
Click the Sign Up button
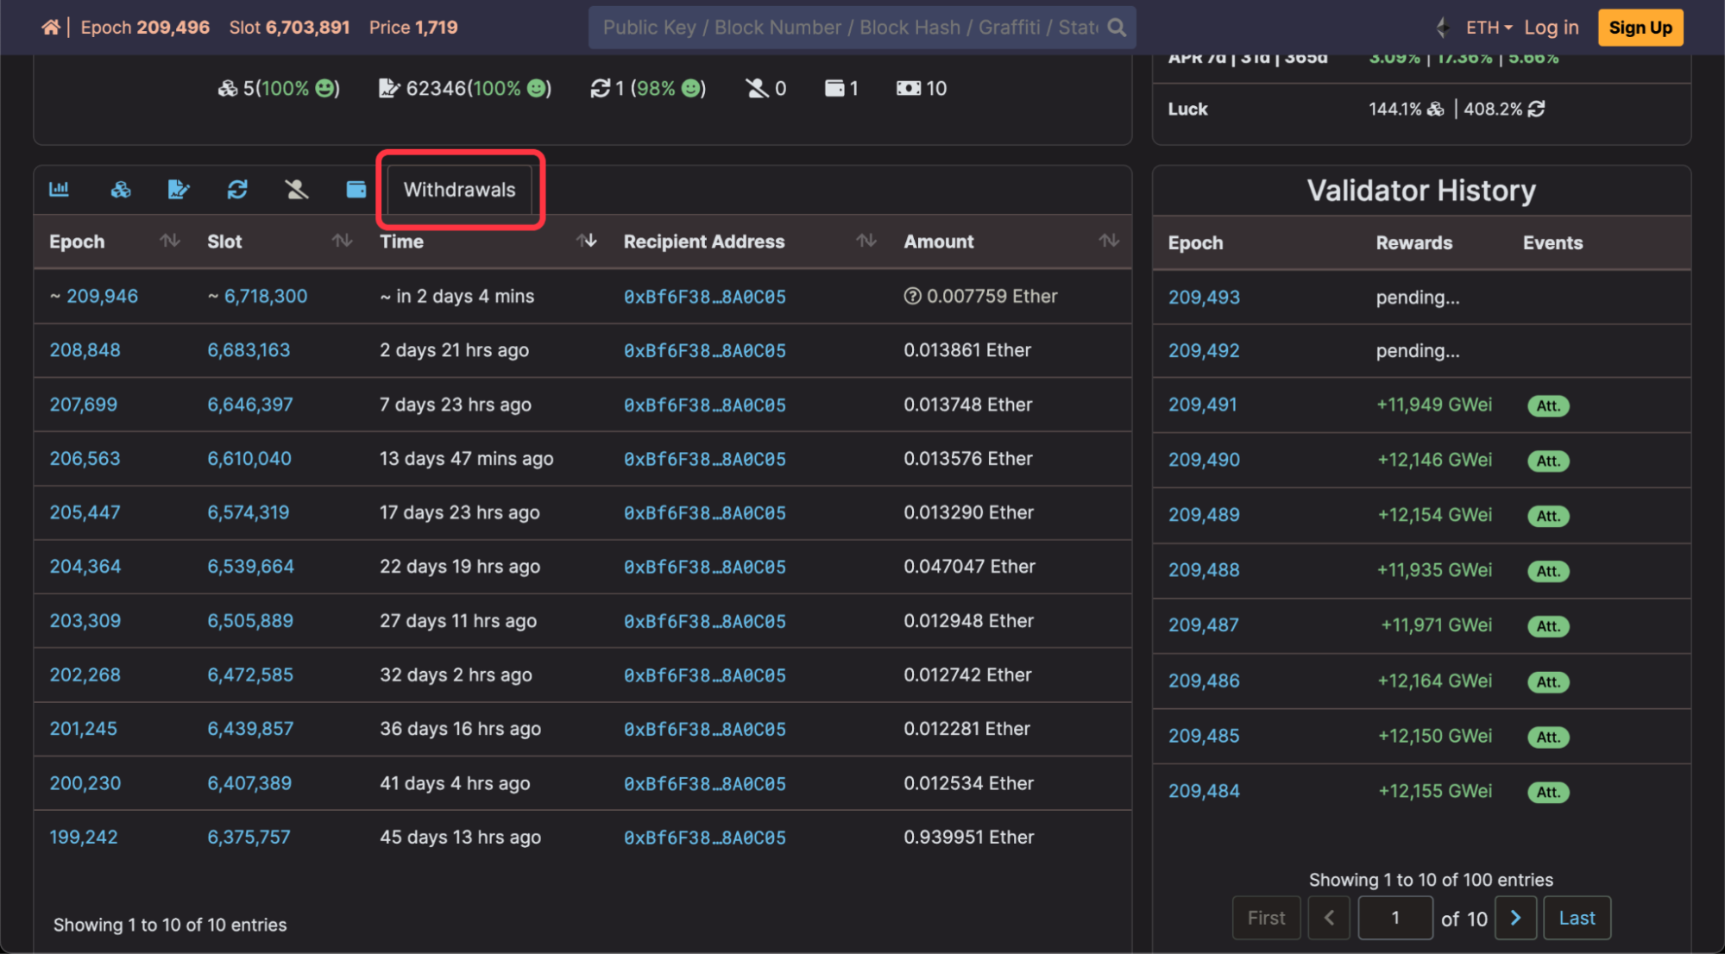tap(1640, 28)
